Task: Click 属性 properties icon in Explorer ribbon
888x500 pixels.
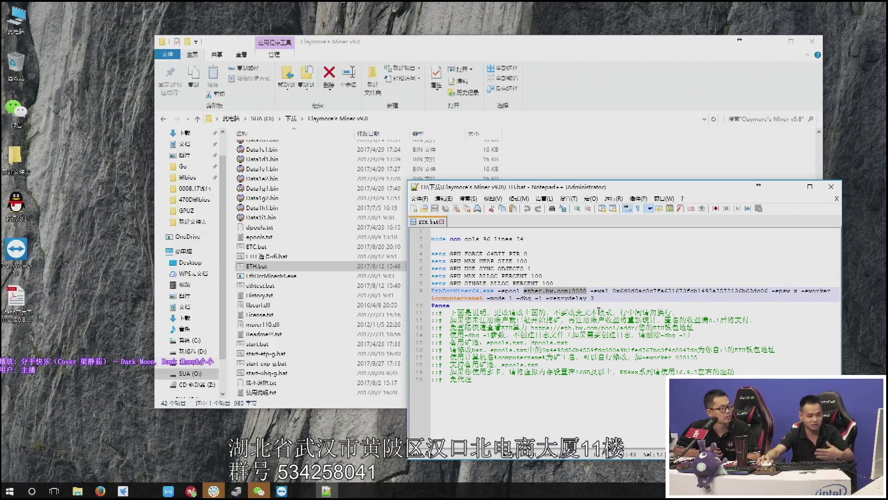Action: (436, 72)
